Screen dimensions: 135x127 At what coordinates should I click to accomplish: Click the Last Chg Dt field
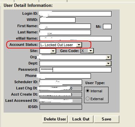(x=61, y=88)
